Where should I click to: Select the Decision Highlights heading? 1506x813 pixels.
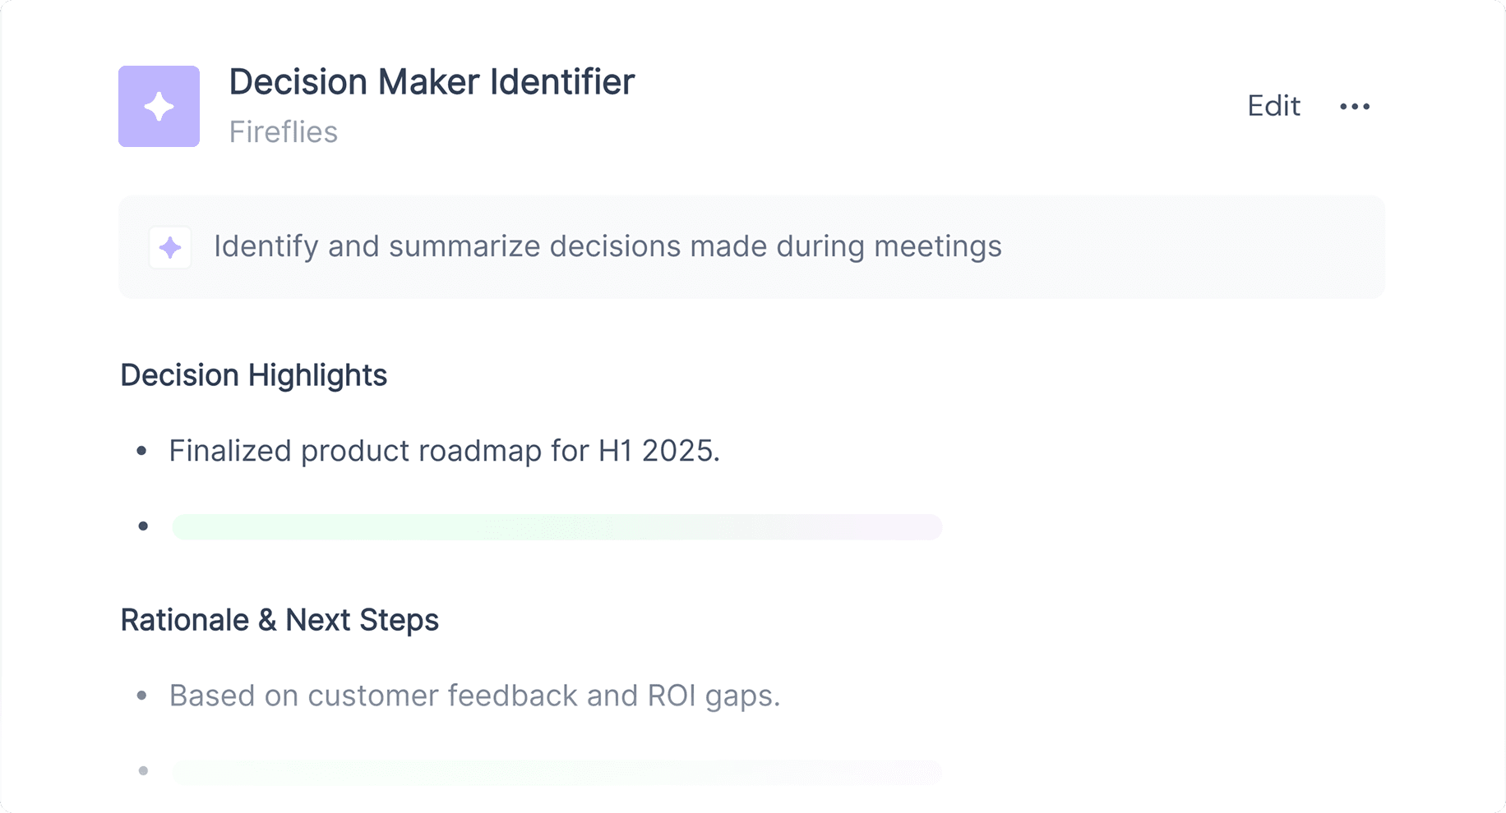[x=253, y=375]
